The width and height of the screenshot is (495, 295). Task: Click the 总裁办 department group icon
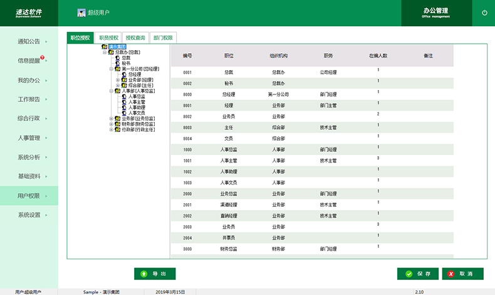pyautogui.click(x=110, y=52)
